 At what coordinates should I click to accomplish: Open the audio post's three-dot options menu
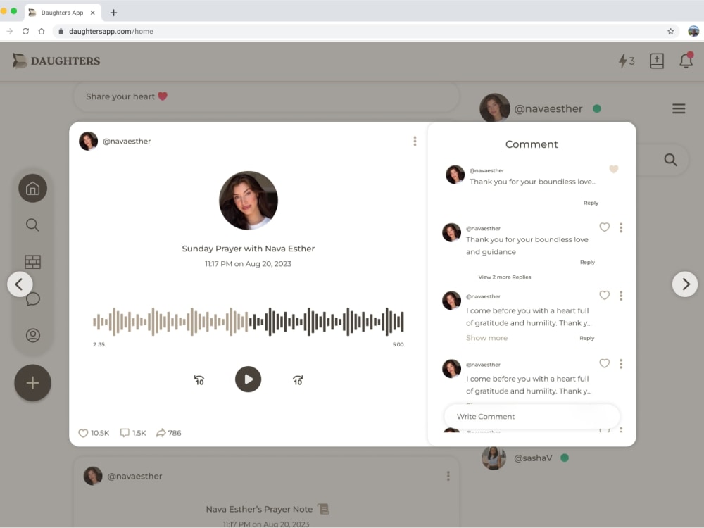(x=415, y=141)
